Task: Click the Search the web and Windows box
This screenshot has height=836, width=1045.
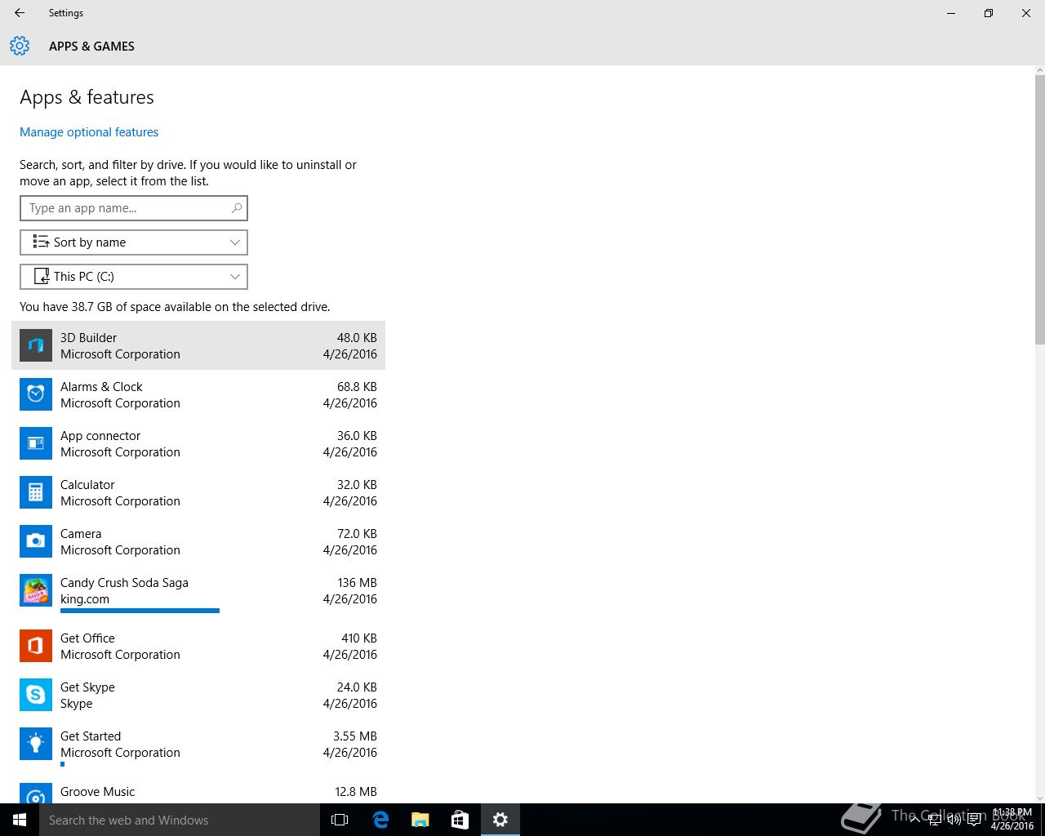Action: (180, 820)
